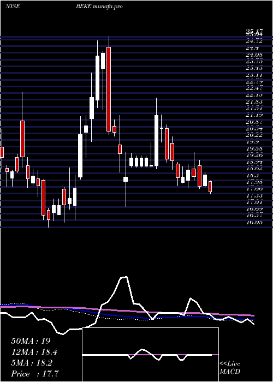273x382 pixels.
Task: Click the 16.69 price axis label
Action: [254, 209]
